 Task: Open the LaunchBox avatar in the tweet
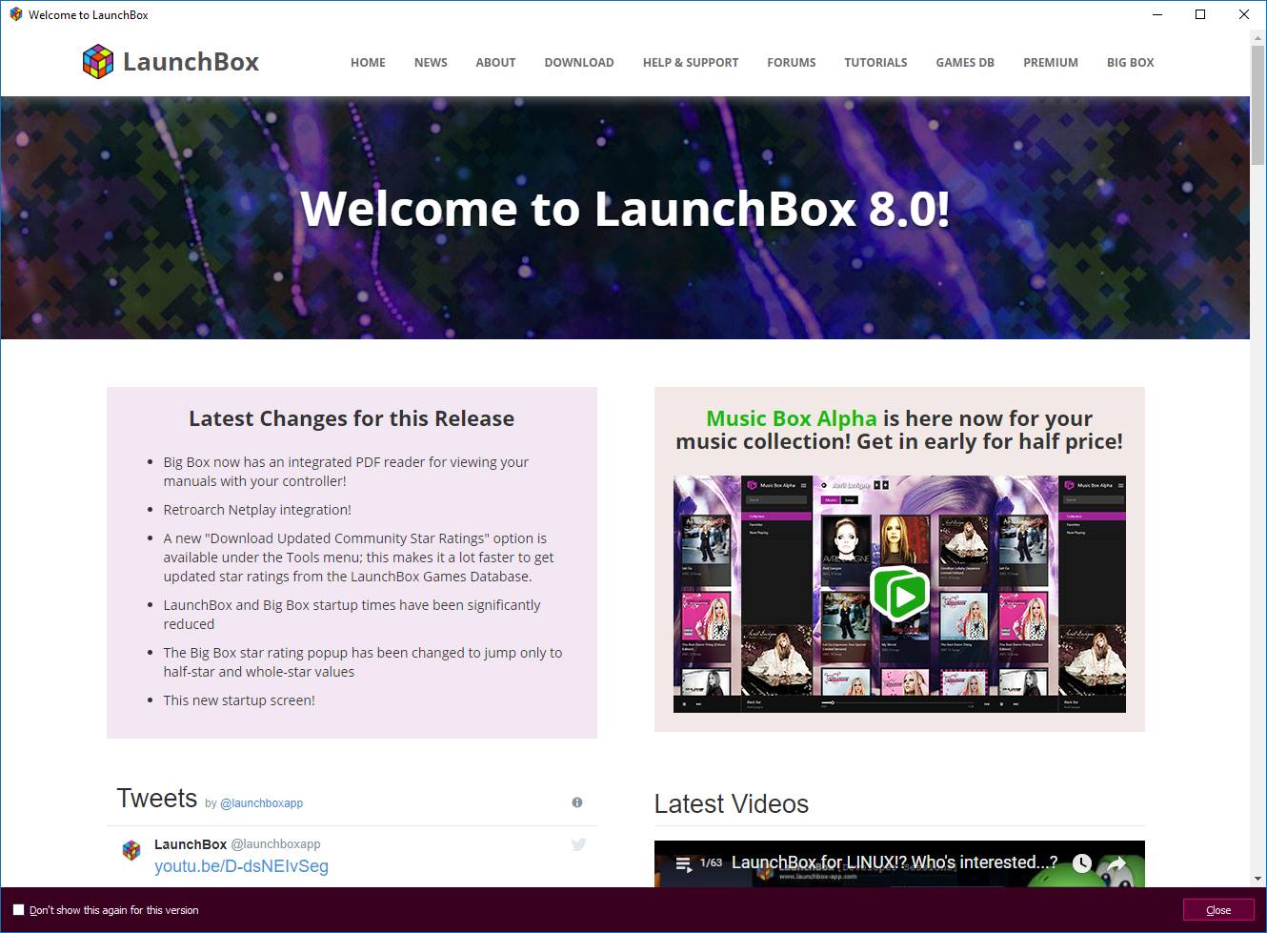(x=131, y=850)
